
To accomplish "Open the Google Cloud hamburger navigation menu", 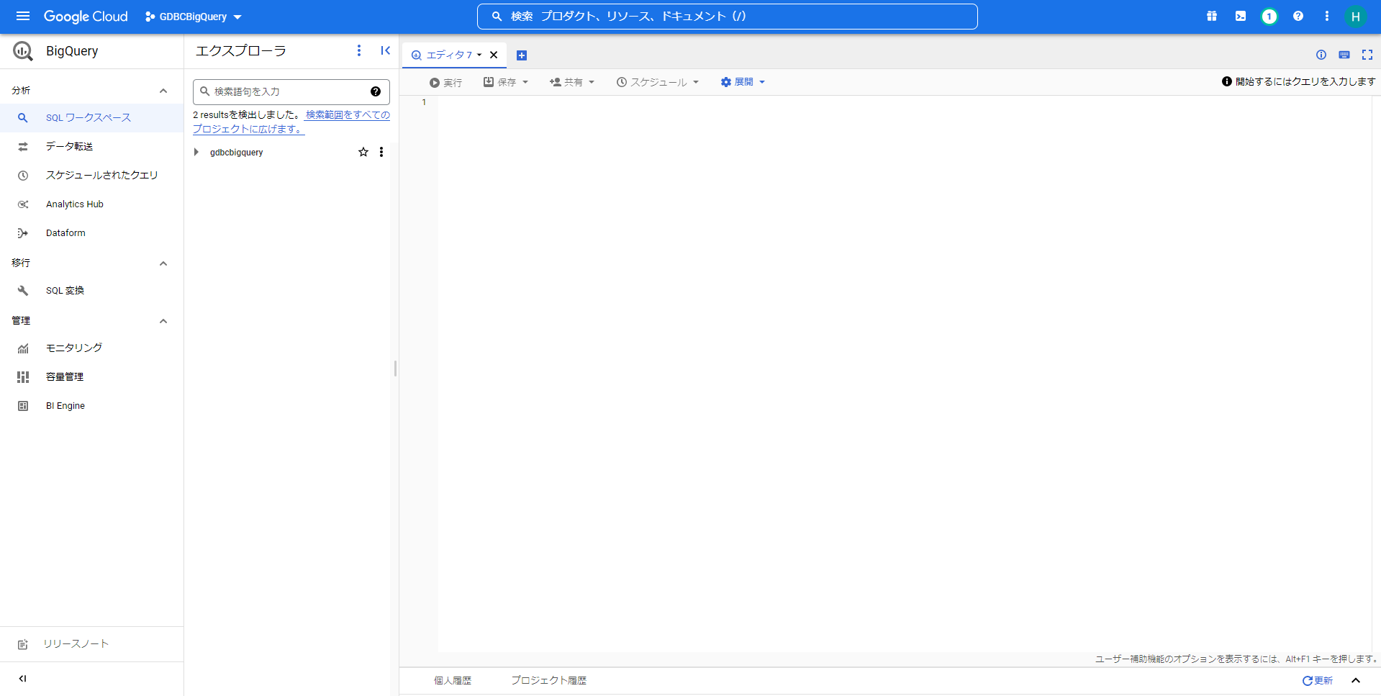I will pyautogui.click(x=23, y=16).
